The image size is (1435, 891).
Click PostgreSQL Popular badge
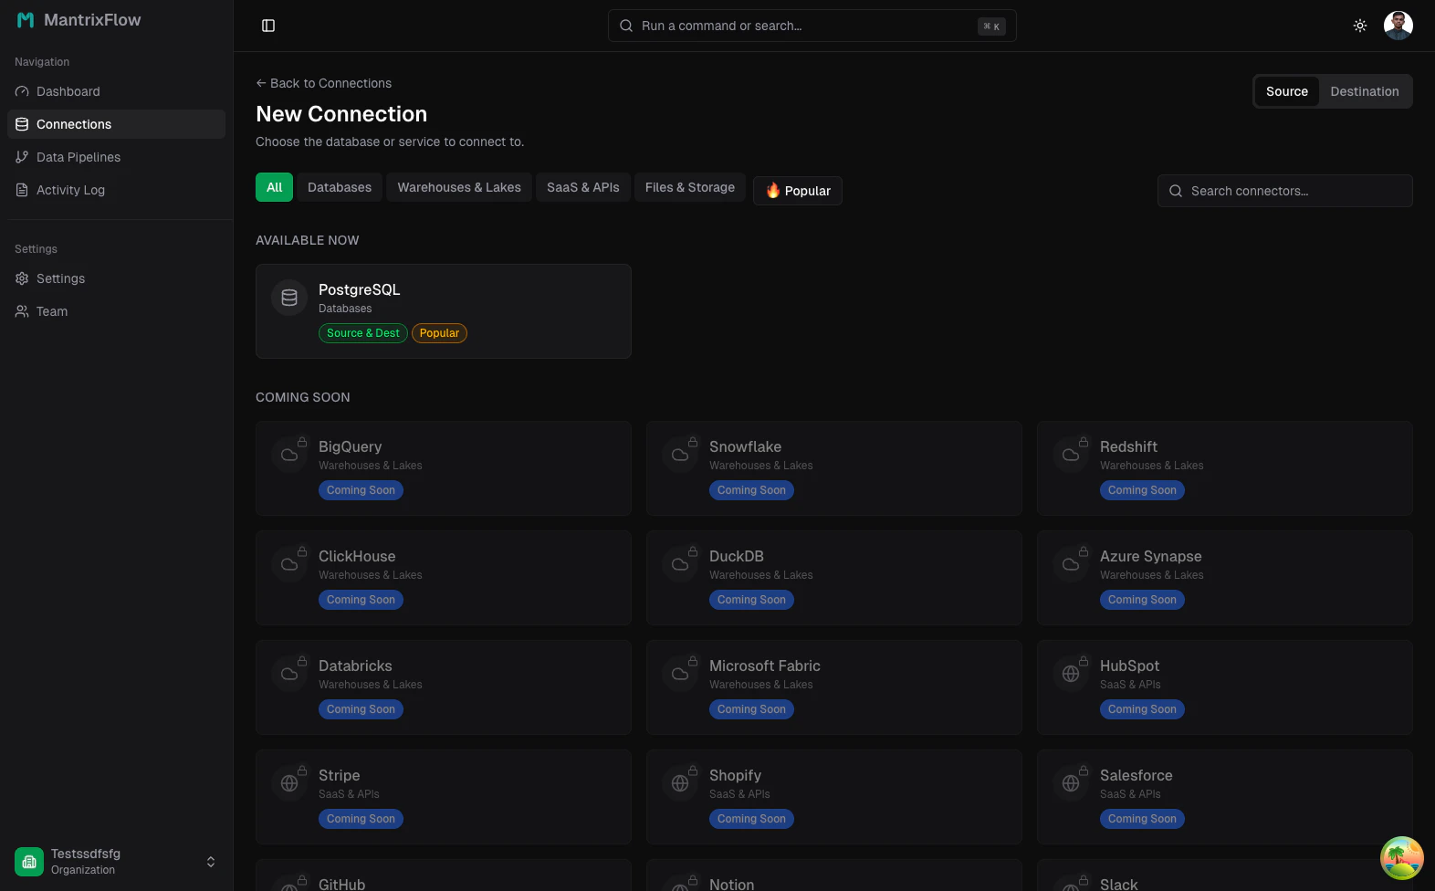point(439,333)
